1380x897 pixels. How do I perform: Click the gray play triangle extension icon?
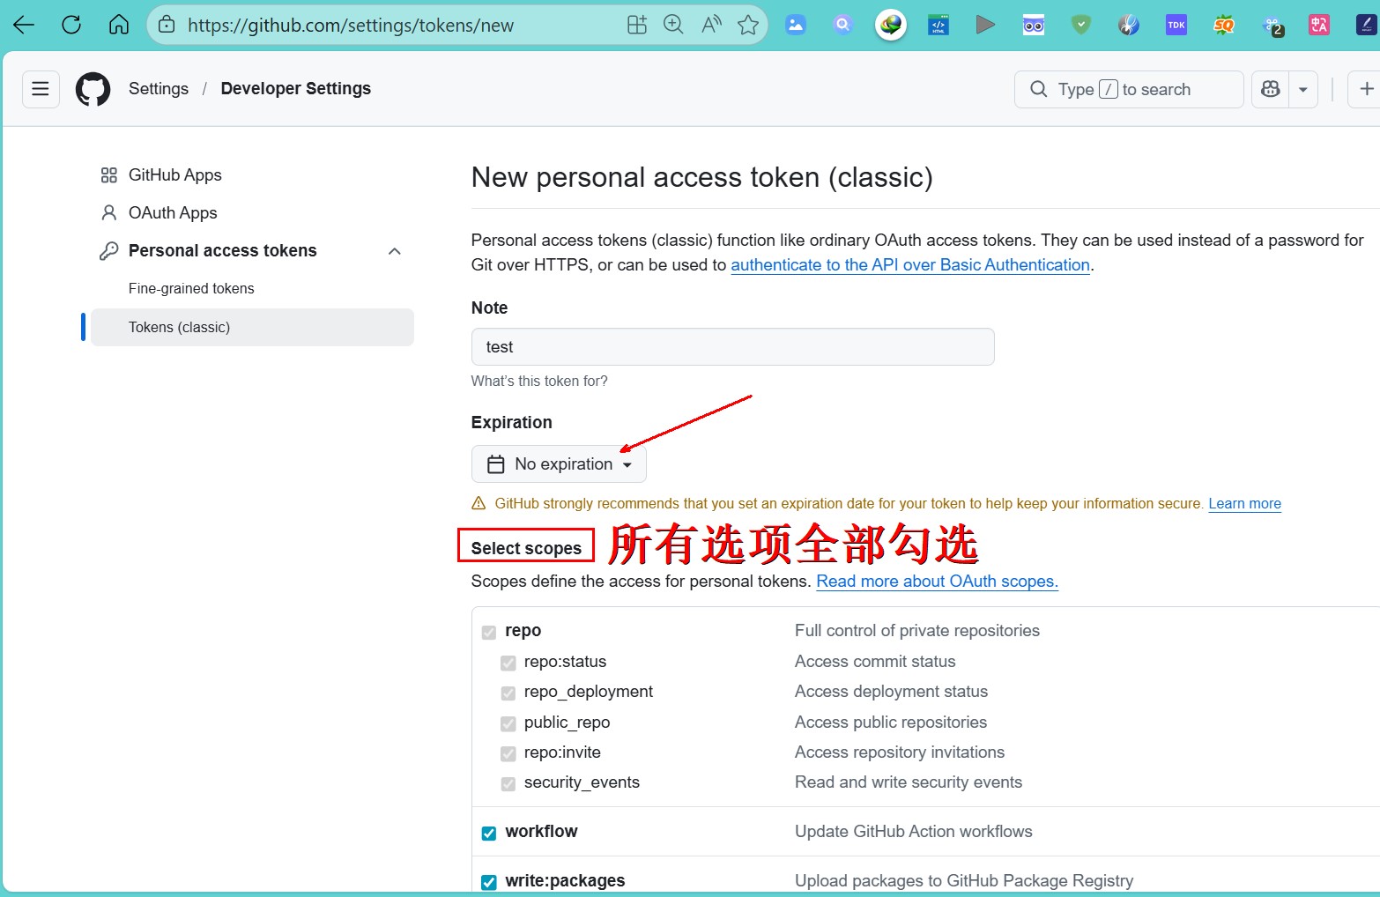point(985,25)
